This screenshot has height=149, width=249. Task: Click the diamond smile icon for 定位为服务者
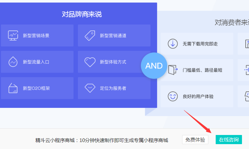coord(90,88)
